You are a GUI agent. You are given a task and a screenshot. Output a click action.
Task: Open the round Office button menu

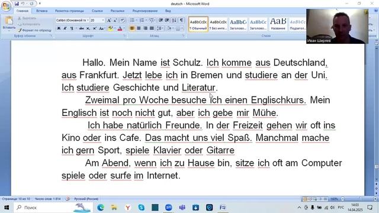pyautogui.click(x=6, y=6)
